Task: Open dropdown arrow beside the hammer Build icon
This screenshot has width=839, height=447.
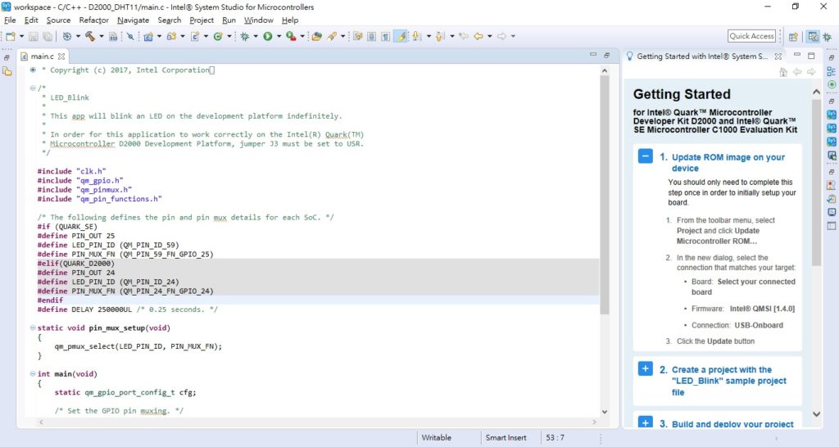Action: (x=101, y=36)
